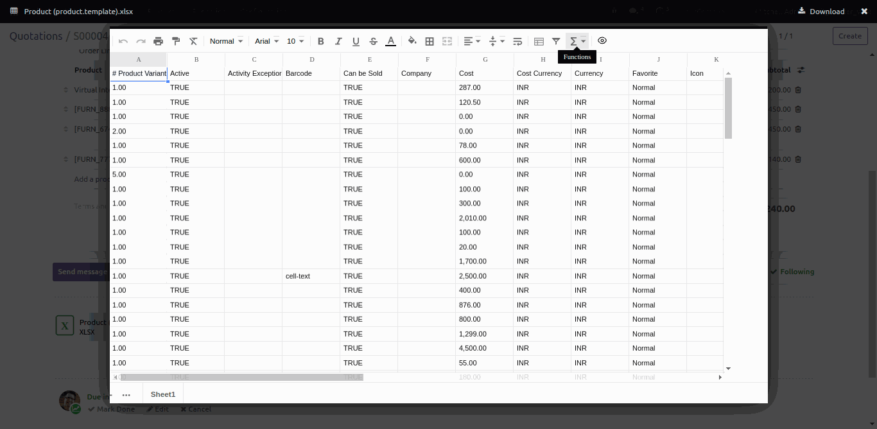Toggle bold formatting
Screen dimensions: 877x429
tap(321, 41)
